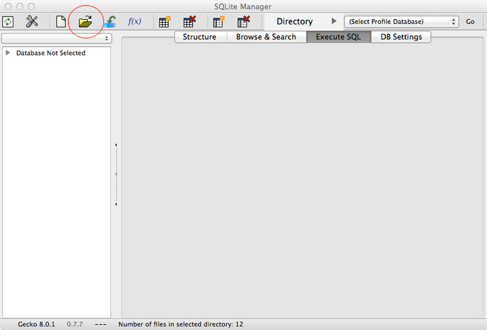
Task: Click the number of files status message
Action: click(180, 325)
